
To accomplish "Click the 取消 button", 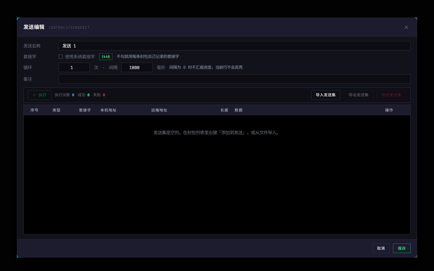I will tap(381, 248).
